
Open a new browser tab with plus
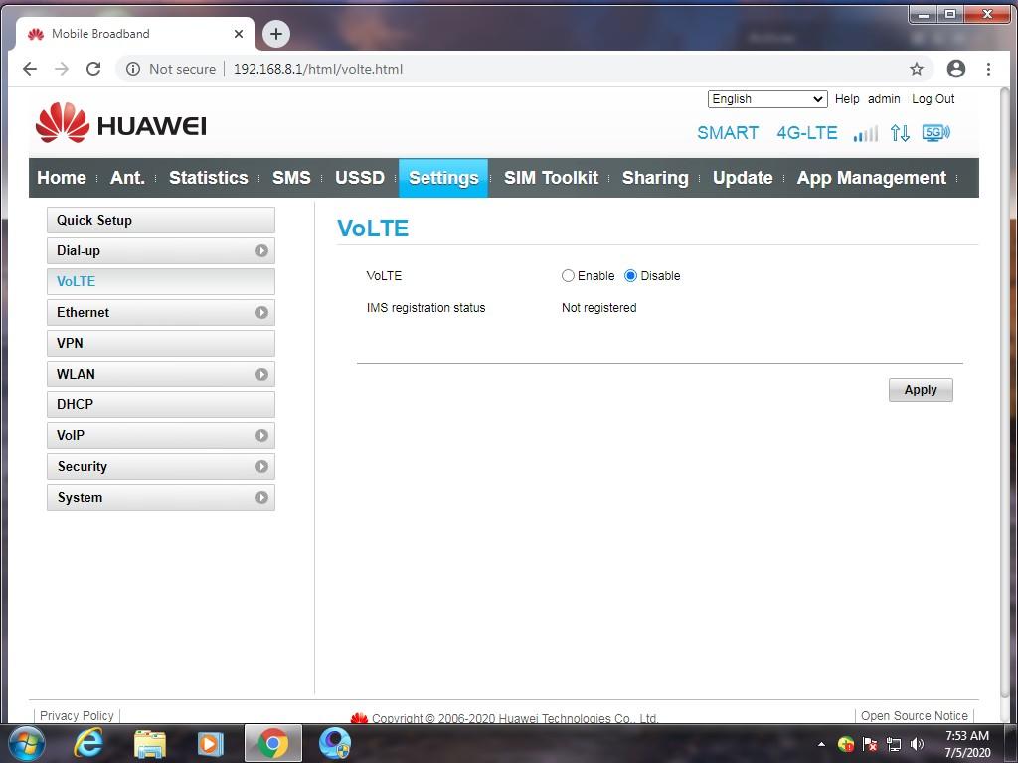click(276, 34)
